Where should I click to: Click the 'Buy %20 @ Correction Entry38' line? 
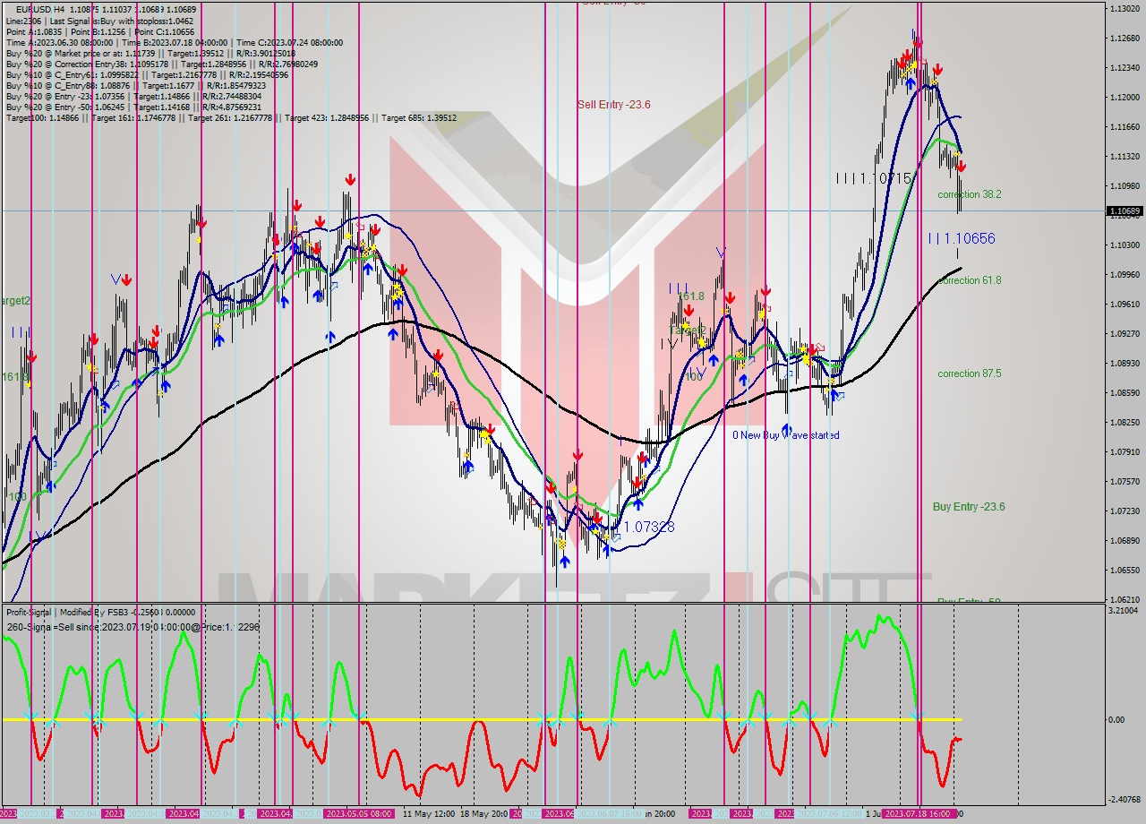point(162,64)
